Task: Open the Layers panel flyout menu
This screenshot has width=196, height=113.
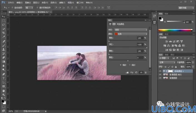Action: tap(193, 55)
